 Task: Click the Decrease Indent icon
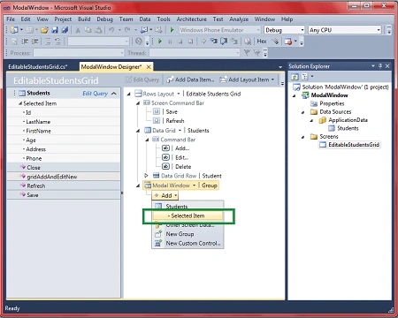[25, 42]
